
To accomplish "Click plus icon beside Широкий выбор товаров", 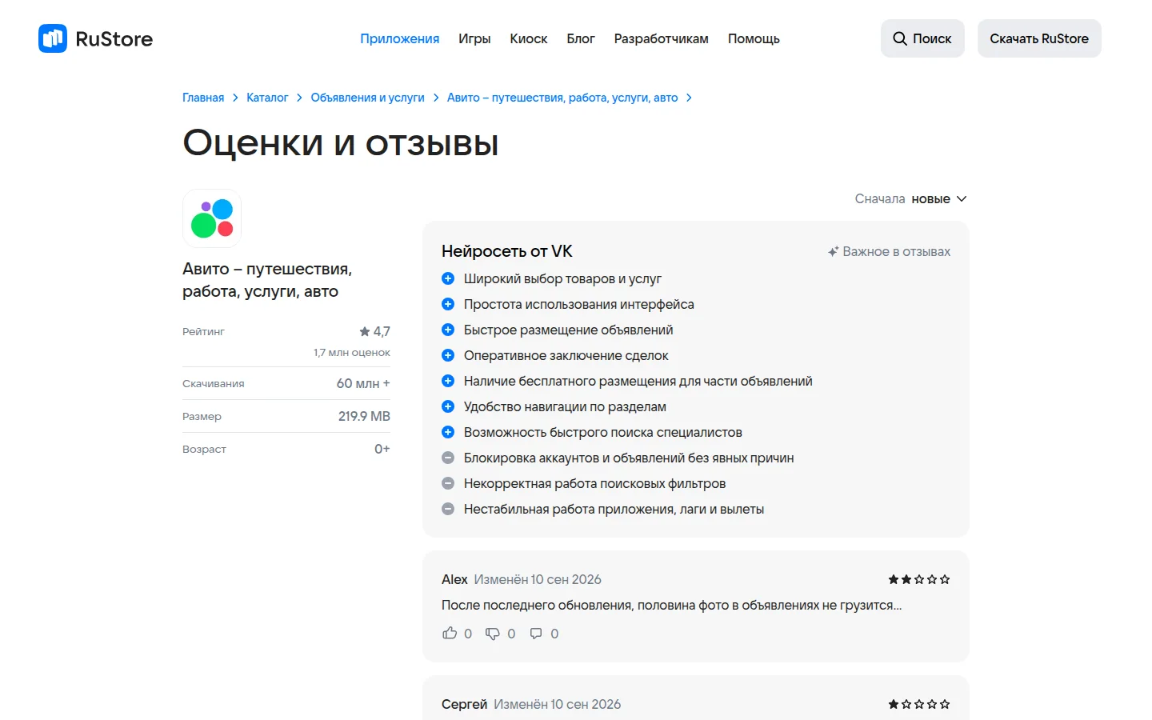I will click(448, 278).
